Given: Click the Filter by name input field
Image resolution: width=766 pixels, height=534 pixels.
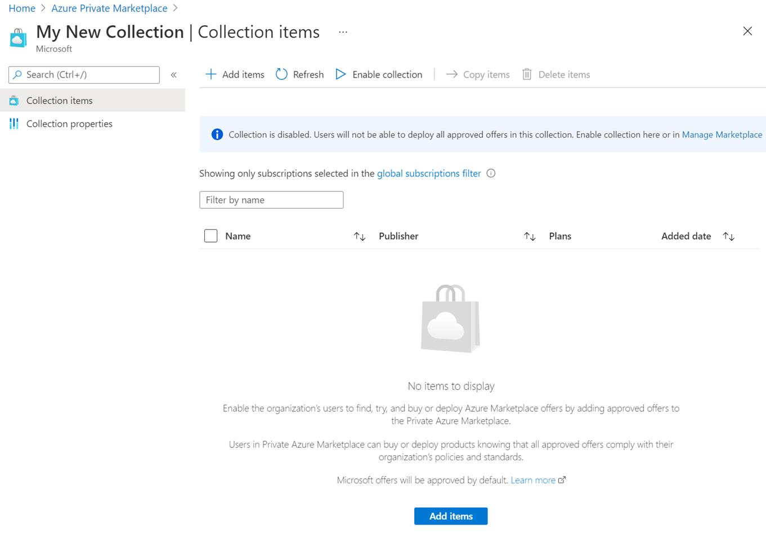Looking at the screenshot, I should pyautogui.click(x=271, y=200).
